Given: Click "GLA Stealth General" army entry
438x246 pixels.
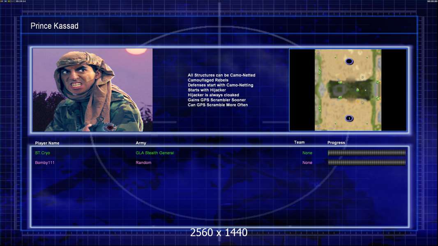Looking at the screenshot, I should (155, 153).
